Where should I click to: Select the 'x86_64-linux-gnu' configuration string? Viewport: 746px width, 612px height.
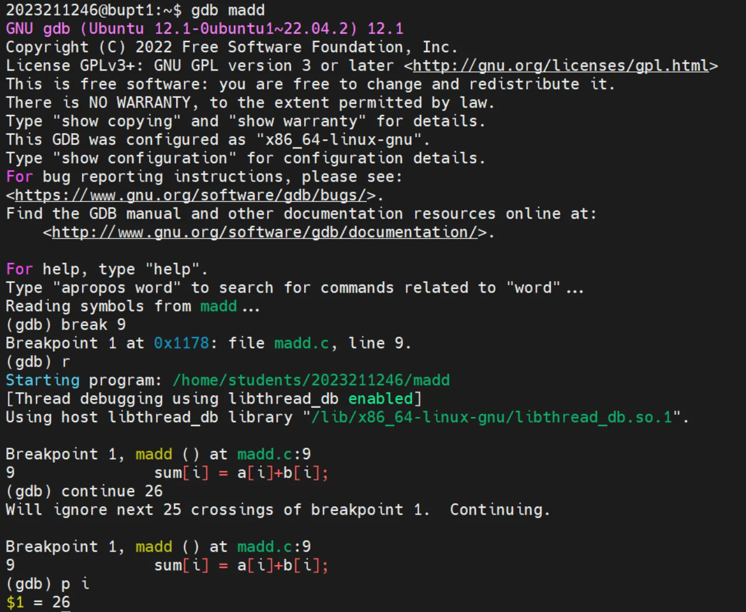tap(338, 140)
